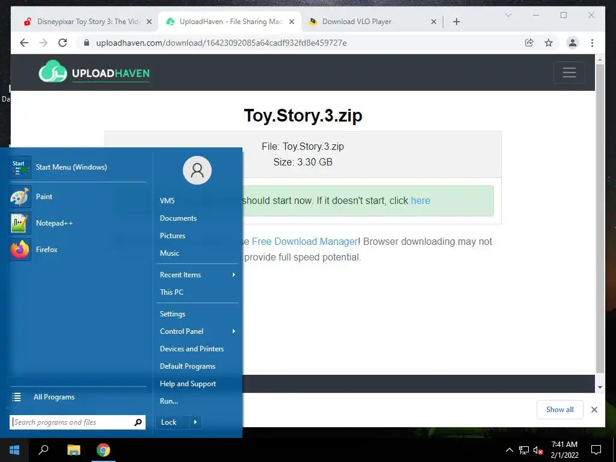Bookmark this page with the star icon

click(x=549, y=43)
